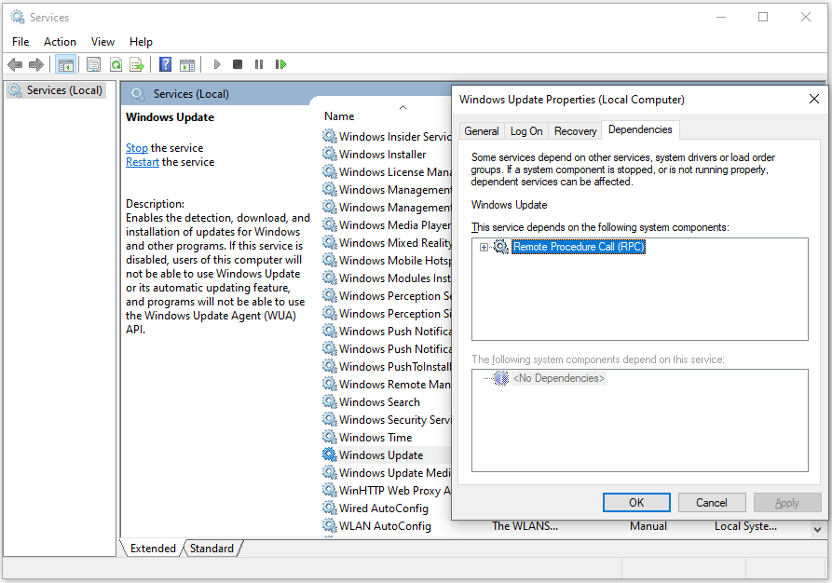Click the gear icon beside Wired AutoConfig
The image size is (832, 583).
330,508
